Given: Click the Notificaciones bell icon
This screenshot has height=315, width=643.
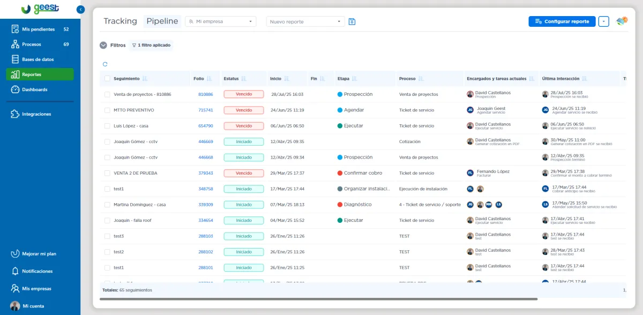Looking at the screenshot, I should point(15,271).
